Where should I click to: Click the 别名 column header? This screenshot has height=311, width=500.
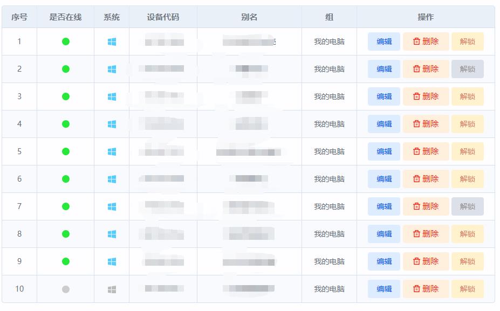click(249, 17)
